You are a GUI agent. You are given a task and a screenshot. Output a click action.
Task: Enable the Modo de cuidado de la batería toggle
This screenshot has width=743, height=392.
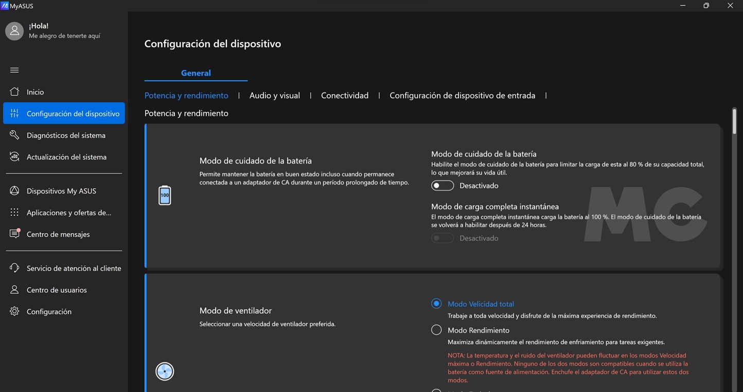point(443,186)
